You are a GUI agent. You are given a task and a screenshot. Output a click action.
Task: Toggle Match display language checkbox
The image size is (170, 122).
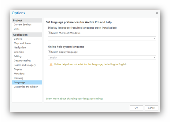[x=49, y=52]
